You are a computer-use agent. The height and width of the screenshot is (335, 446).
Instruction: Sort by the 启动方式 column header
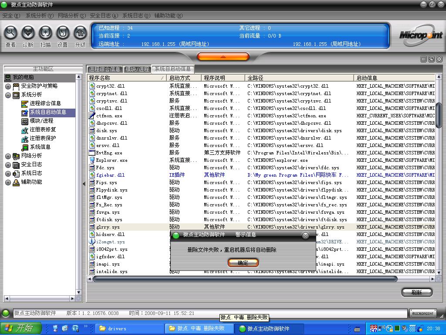pos(184,78)
